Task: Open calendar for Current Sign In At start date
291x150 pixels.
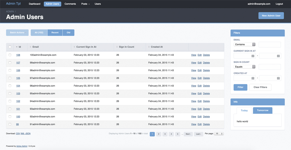Action: click(x=253, y=56)
